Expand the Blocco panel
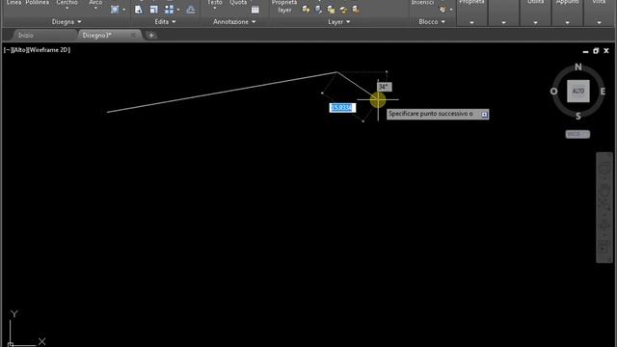The image size is (617, 347). (x=432, y=22)
